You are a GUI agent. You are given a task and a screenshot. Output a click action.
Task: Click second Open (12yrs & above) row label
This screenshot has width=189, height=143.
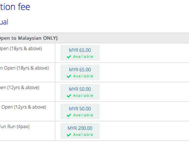[x=24, y=107]
